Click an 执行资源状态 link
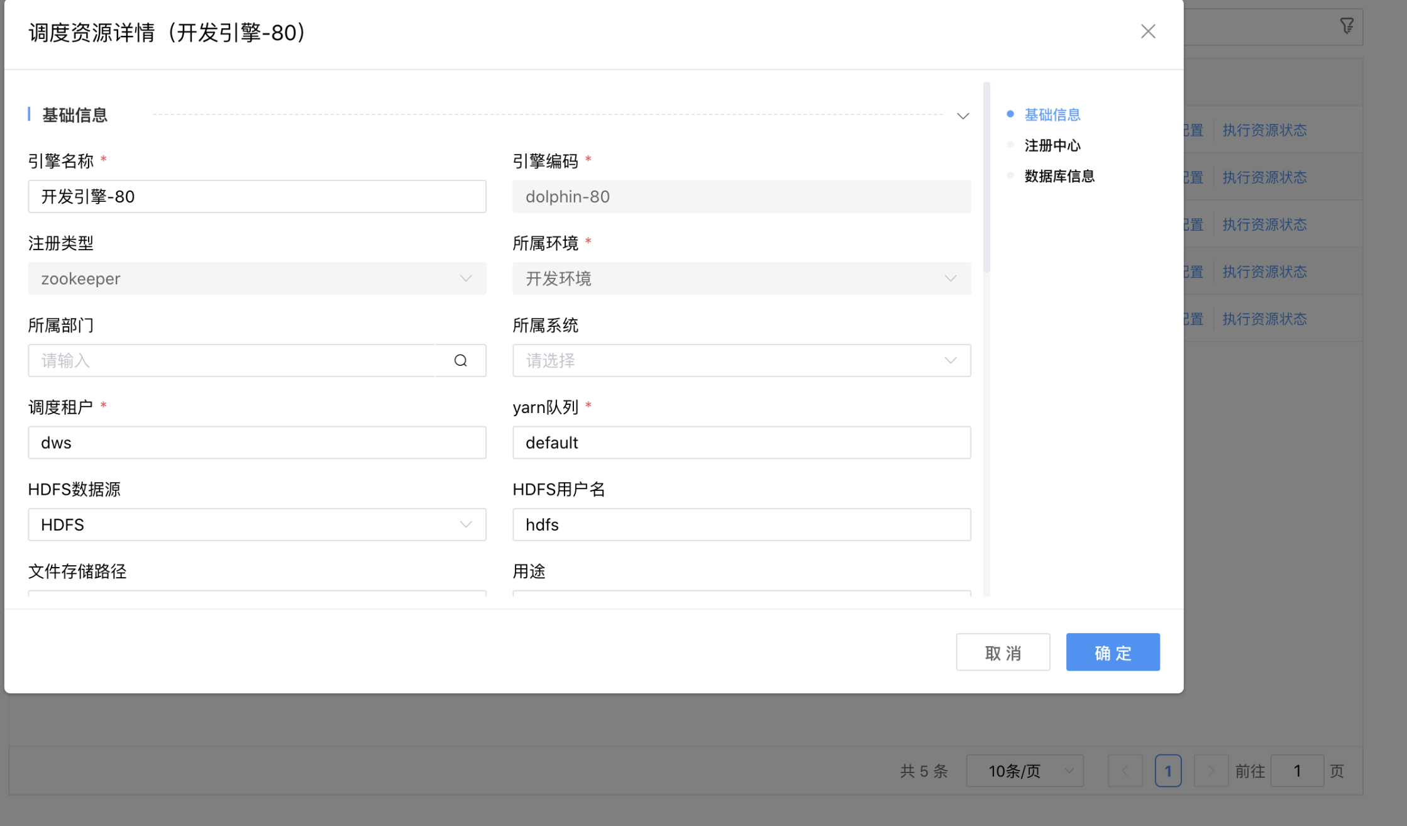1407x826 pixels. pyautogui.click(x=1264, y=129)
